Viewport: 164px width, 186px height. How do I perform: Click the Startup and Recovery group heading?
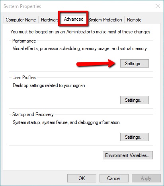point(33,114)
